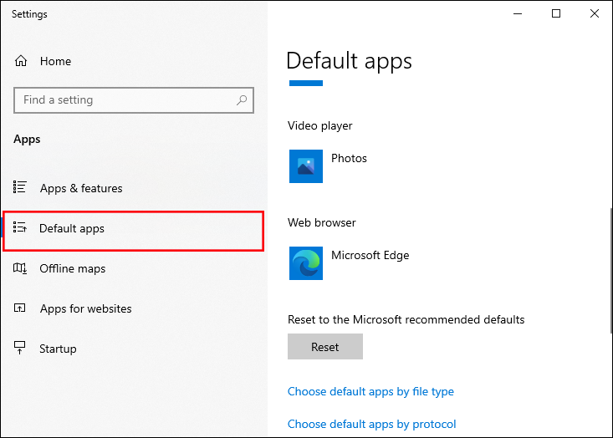The height and width of the screenshot is (438, 613).
Task: Open the Apps & features page
Action: click(81, 188)
